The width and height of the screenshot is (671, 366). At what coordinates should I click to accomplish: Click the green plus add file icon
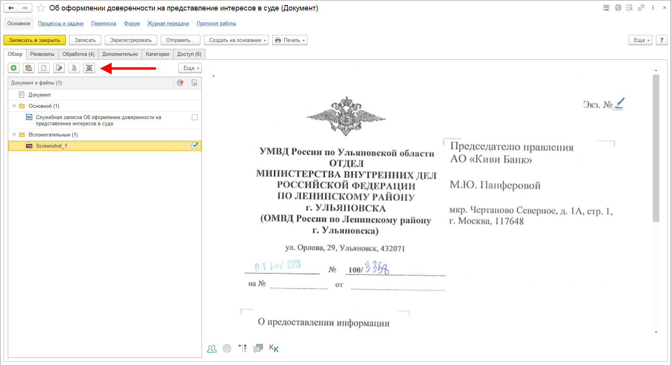[x=14, y=68]
